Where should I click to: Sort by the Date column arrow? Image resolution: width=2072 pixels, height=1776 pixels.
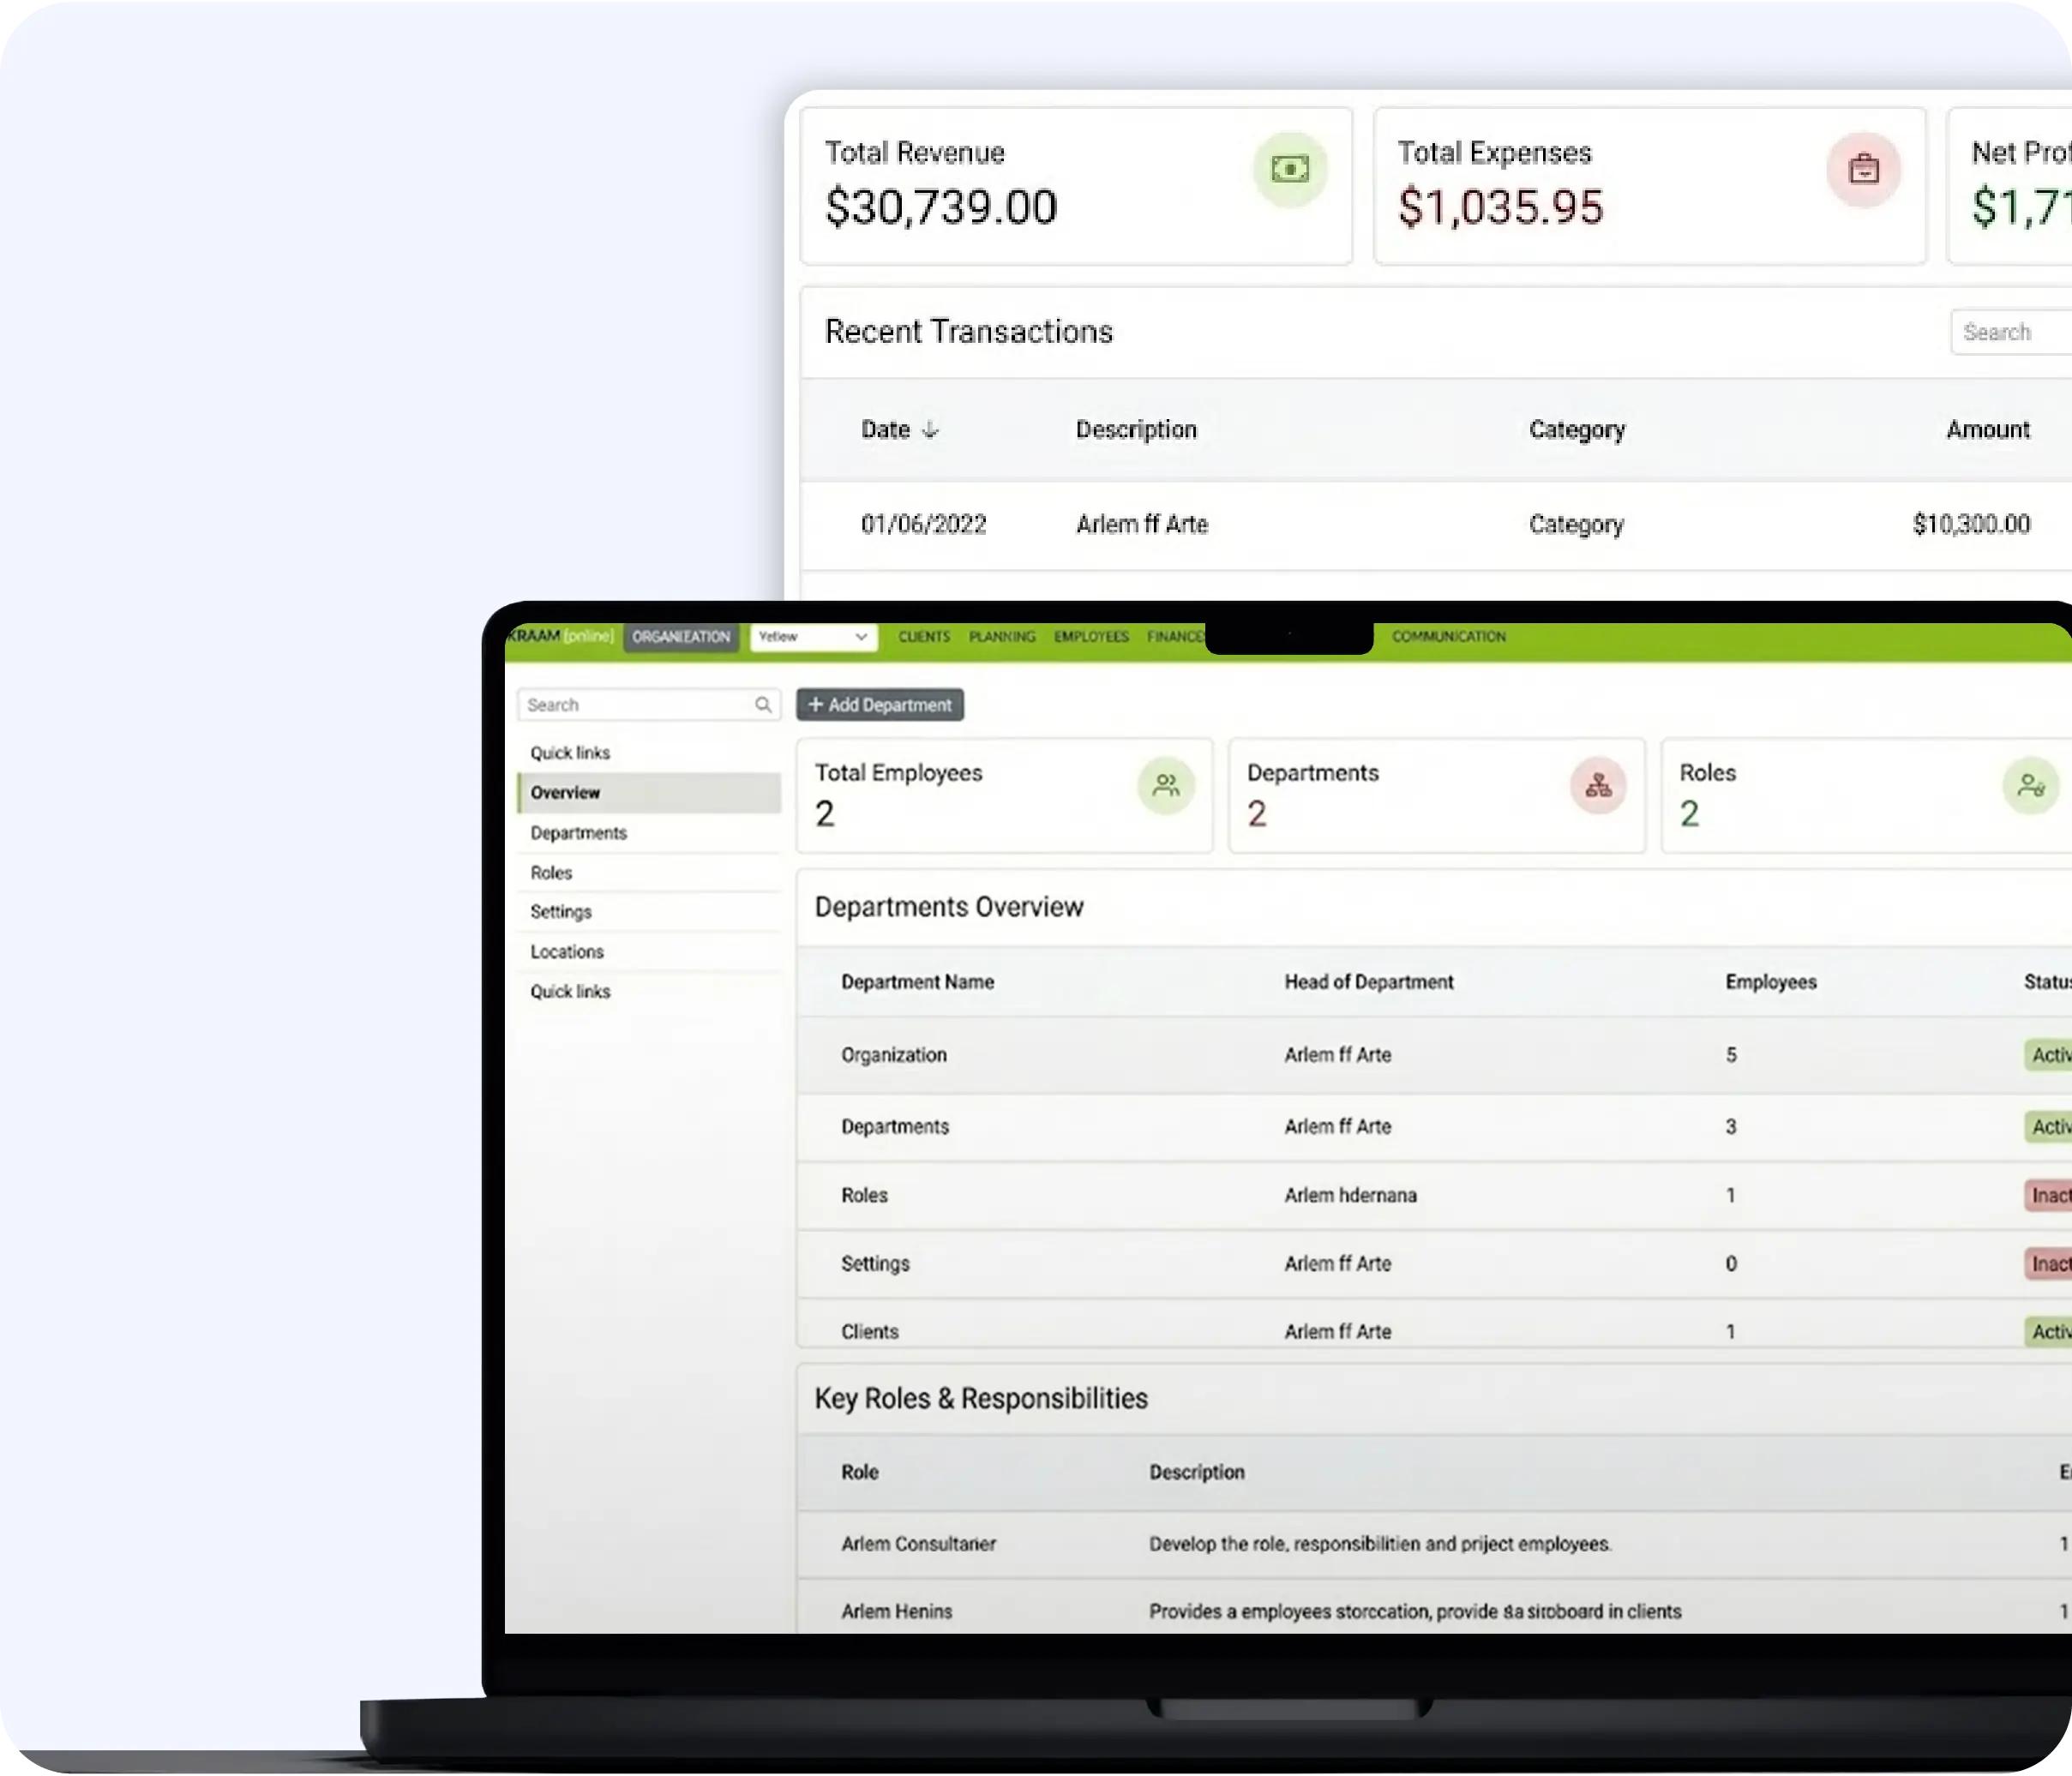[930, 430]
